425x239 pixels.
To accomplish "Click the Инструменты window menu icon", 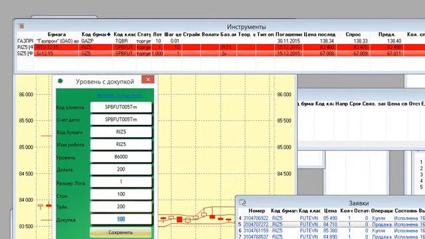I will (21, 27).
